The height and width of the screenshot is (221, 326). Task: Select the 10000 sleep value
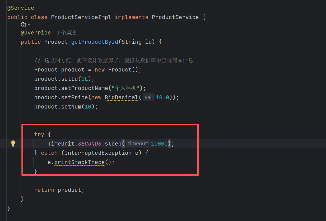point(159,144)
